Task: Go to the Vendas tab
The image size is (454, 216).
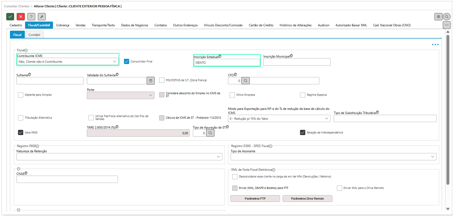Action: (x=81, y=25)
